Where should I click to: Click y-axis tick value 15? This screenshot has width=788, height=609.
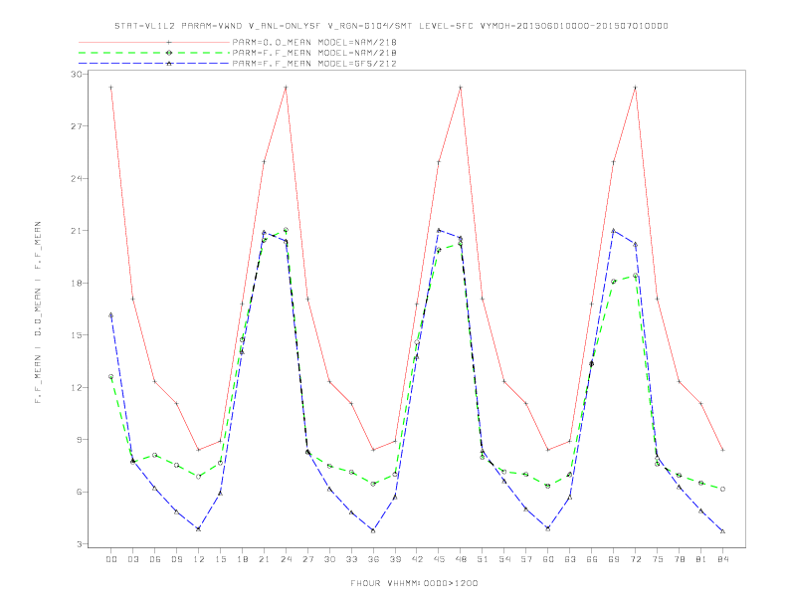pyautogui.click(x=77, y=335)
